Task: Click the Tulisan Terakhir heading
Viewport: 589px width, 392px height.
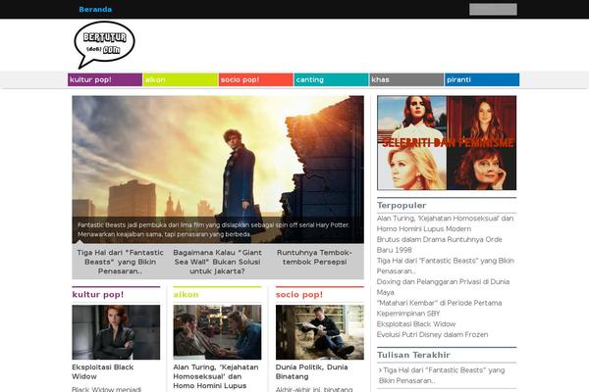Action: pos(413,355)
